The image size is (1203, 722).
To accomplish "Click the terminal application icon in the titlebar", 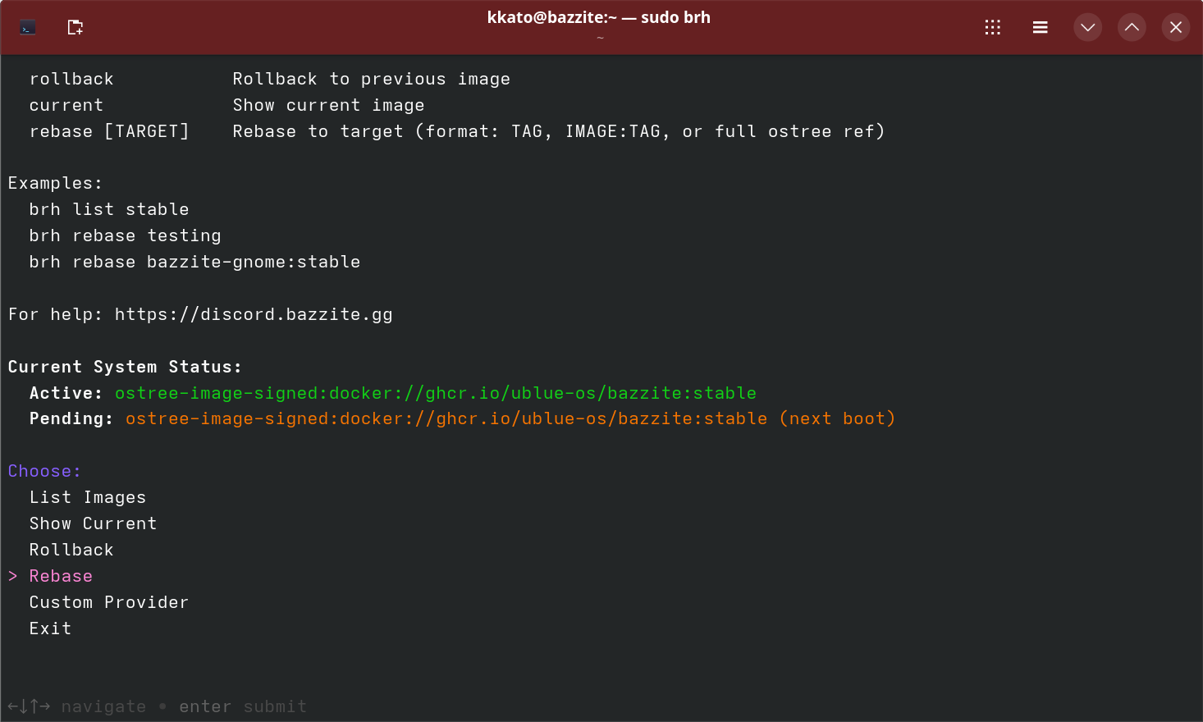I will pos(27,27).
